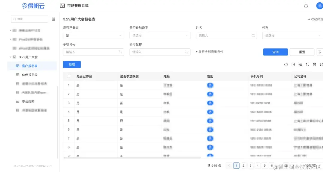Screen dimensions: 323x172
Task: Click the 查询 query button
Action: pos(275,52)
